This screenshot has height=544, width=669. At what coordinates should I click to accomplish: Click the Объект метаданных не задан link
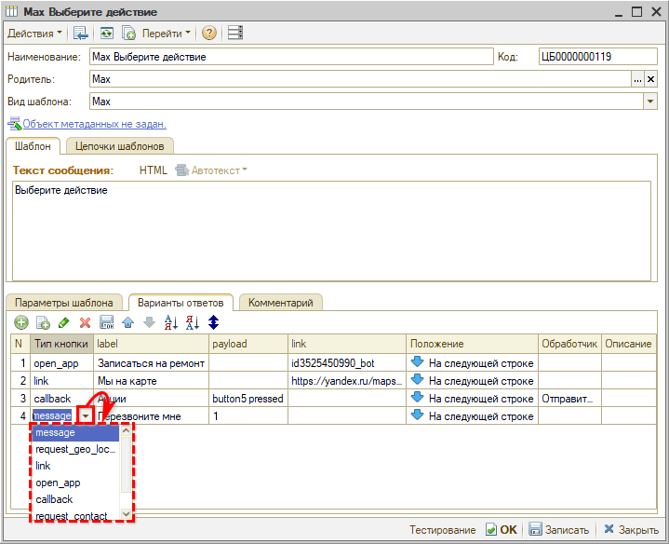pyautogui.click(x=94, y=124)
